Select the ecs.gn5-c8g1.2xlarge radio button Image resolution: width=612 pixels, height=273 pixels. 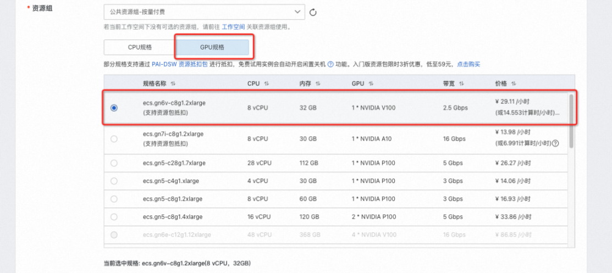pos(114,199)
